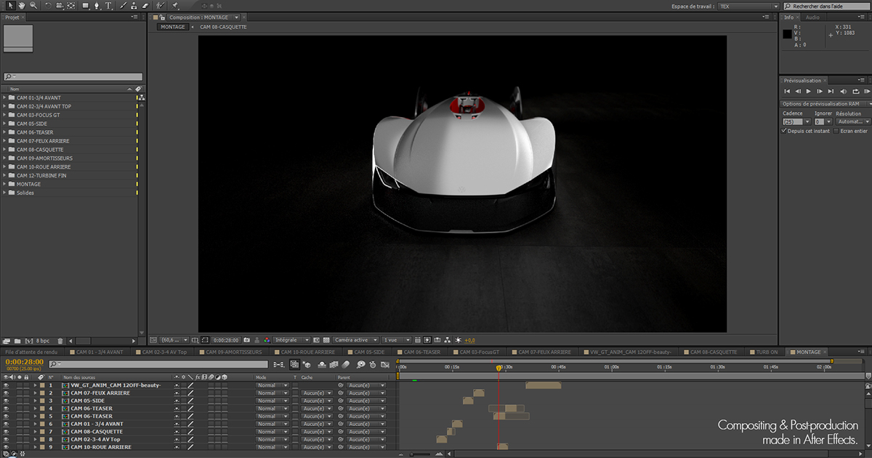Select the Eraser tool
This screenshot has height=458, width=872.
tap(145, 6)
